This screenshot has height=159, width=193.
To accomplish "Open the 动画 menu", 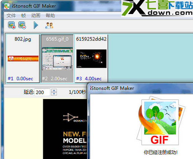I will tap(35, 16).
